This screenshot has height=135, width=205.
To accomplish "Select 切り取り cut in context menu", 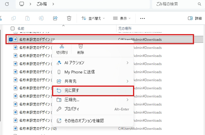I will 62,49.
